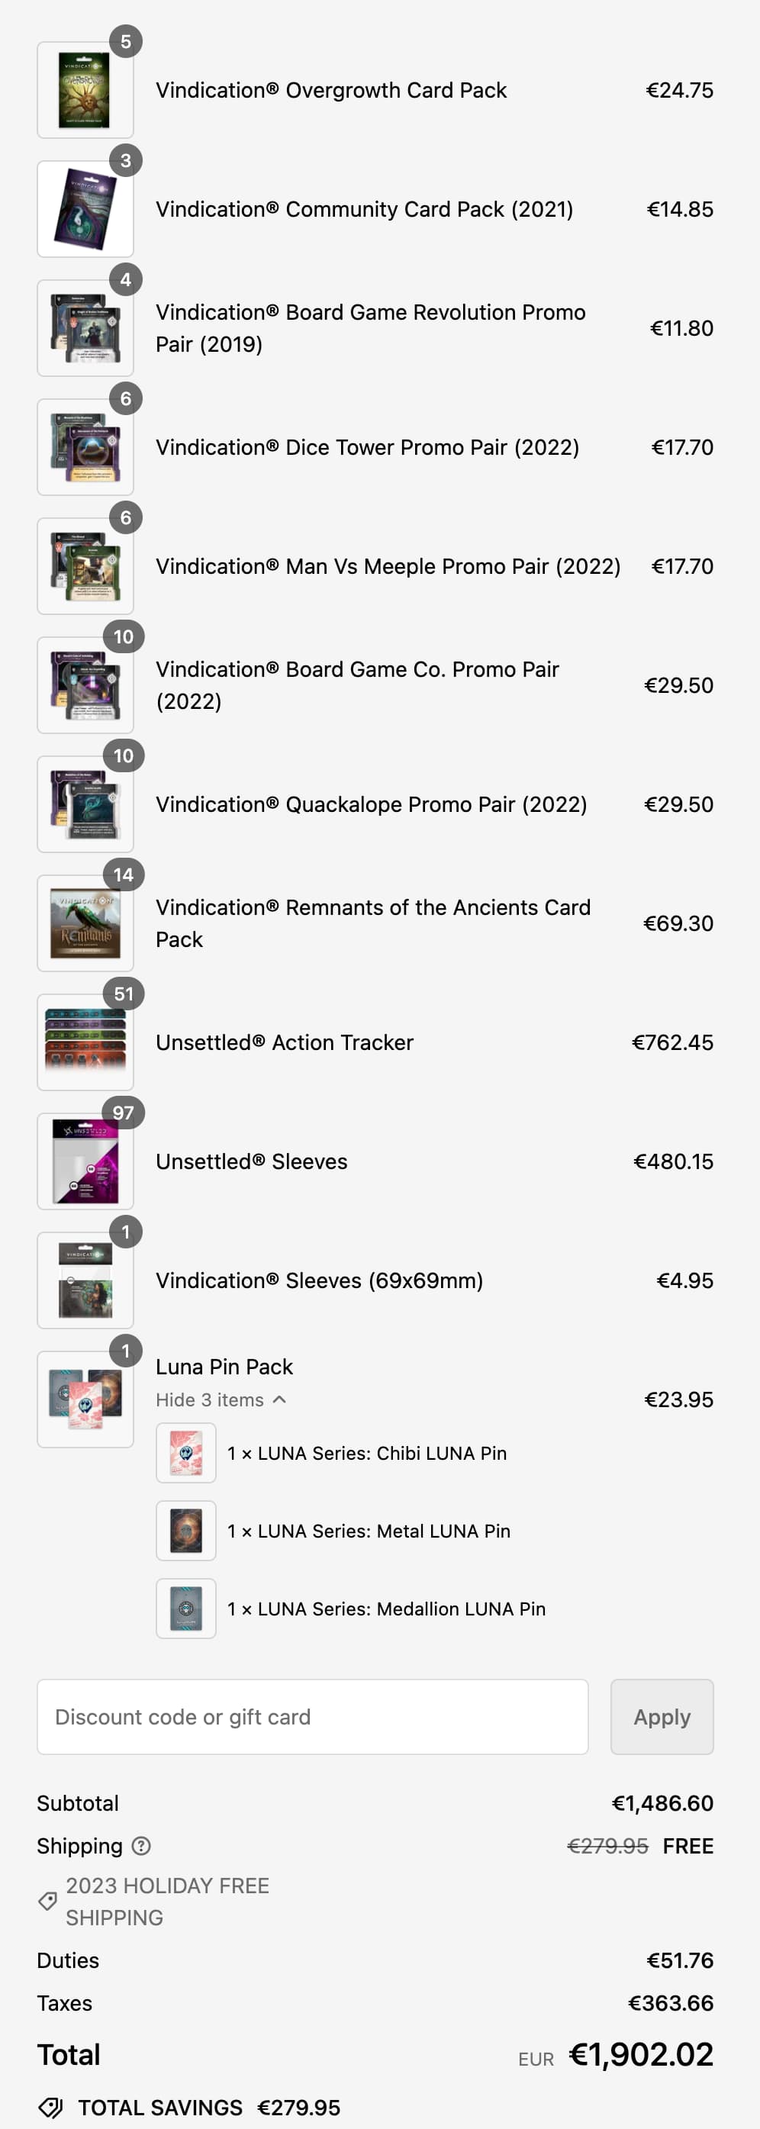The image size is (760, 2129).
Task: Click the Total Savings tag icon
Action: [50, 2107]
